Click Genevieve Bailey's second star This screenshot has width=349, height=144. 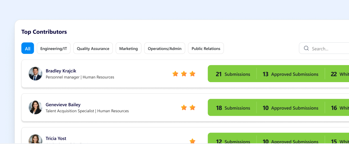(x=192, y=107)
